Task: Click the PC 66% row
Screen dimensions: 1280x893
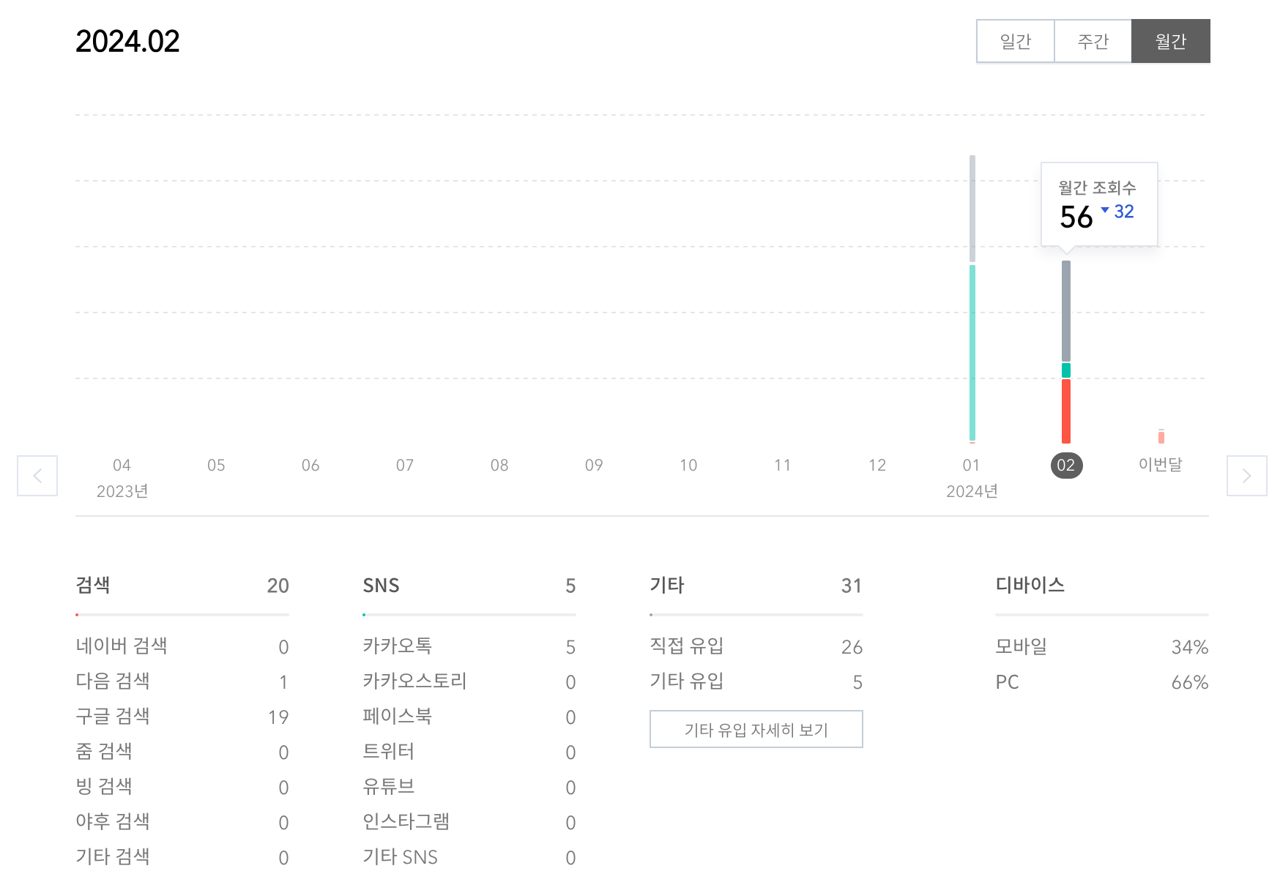Action: (x=1102, y=681)
